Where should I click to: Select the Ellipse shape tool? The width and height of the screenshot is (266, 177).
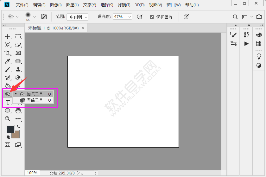(x=8, y=111)
